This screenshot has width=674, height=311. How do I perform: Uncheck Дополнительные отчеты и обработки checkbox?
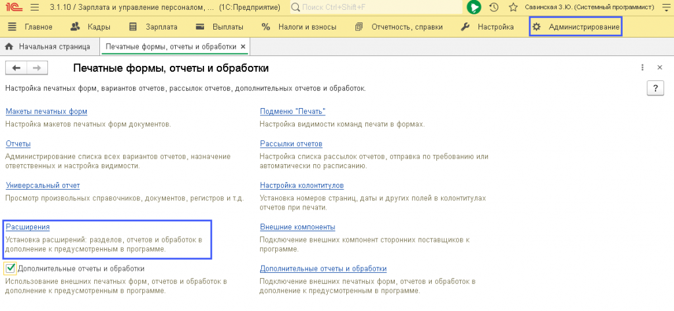click(10, 268)
